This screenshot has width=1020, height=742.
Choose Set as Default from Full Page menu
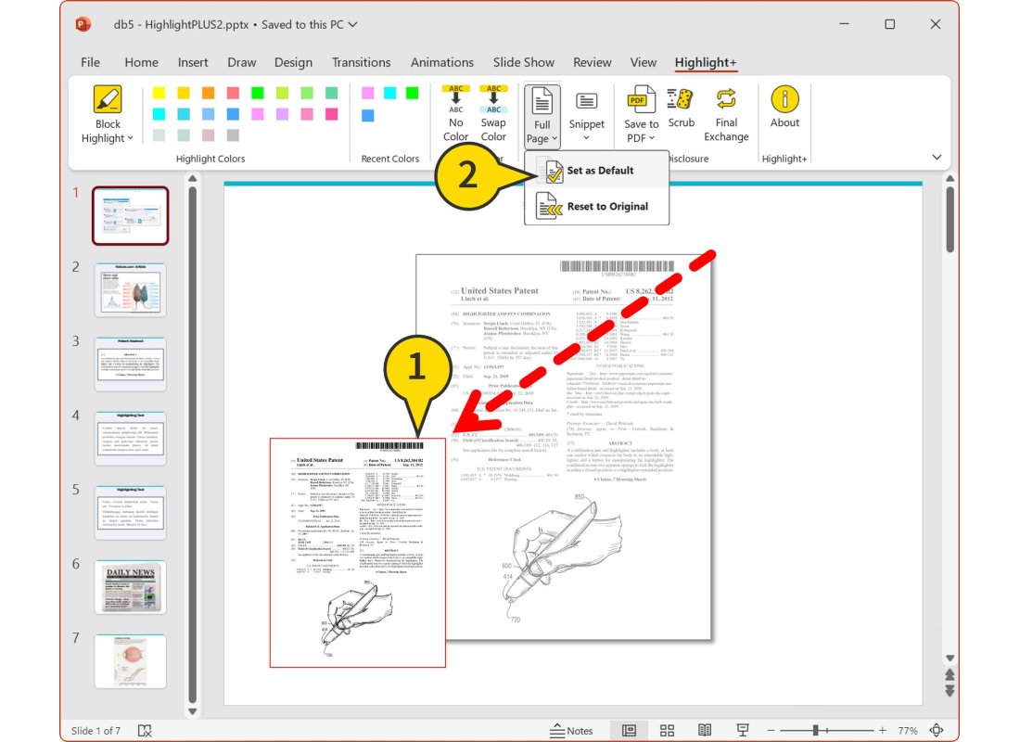click(x=596, y=171)
